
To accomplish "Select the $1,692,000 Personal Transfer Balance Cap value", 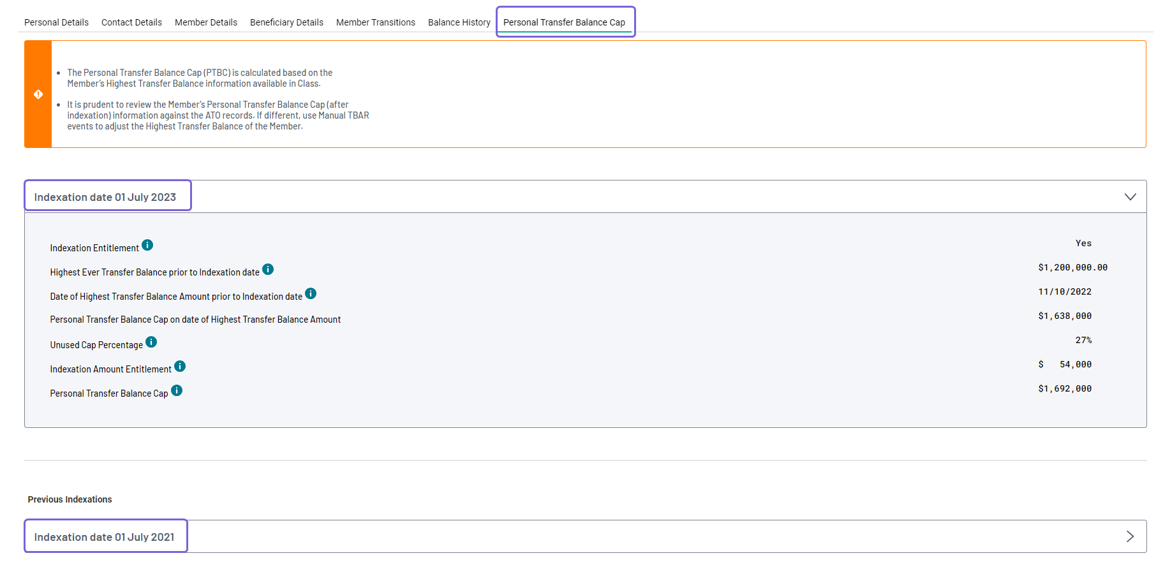I will [x=1064, y=388].
